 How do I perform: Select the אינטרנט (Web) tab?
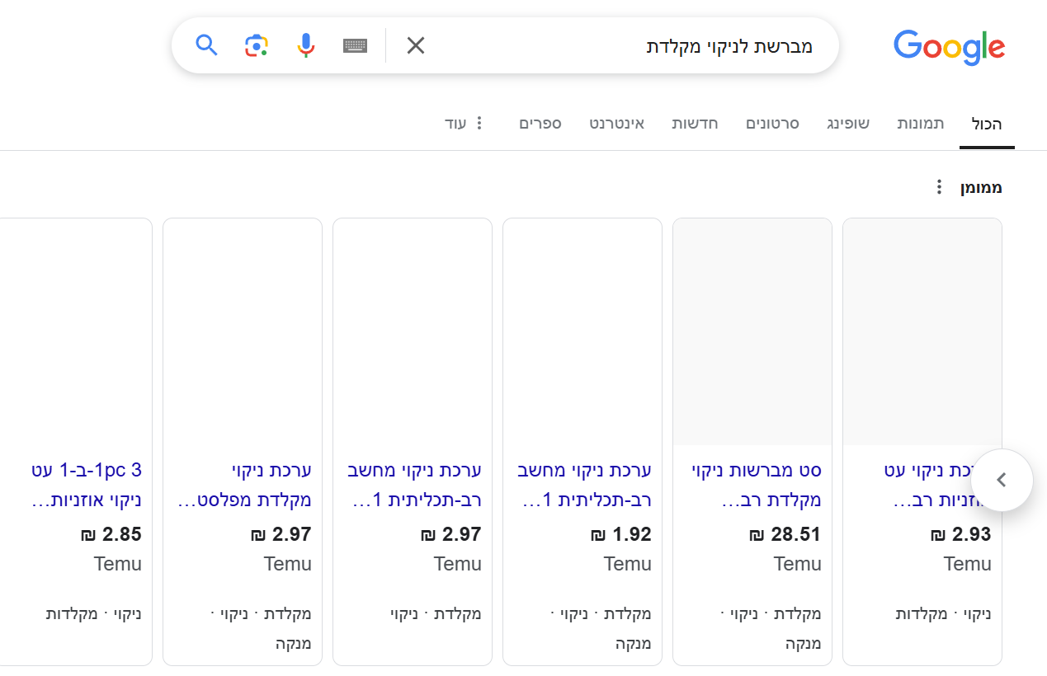[617, 123]
